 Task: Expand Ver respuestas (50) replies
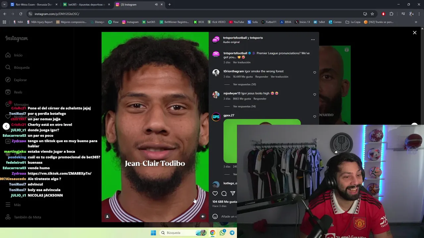244,84
